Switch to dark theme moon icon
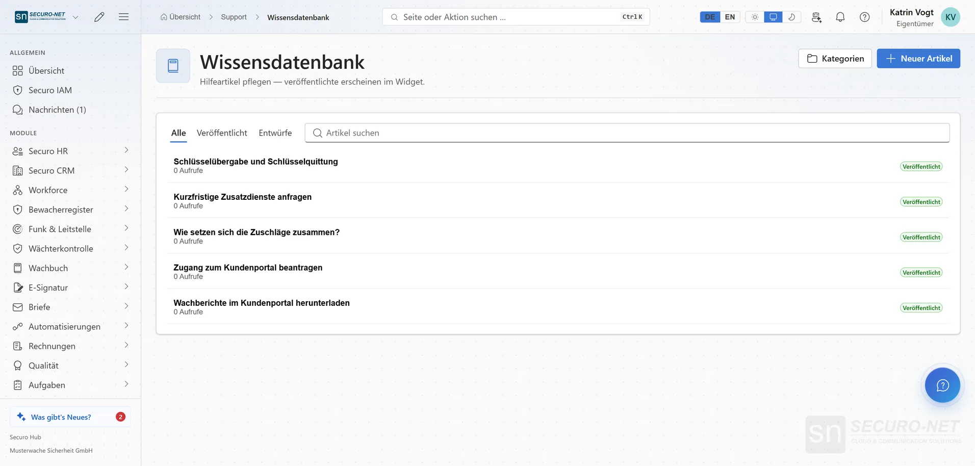Image resolution: width=975 pixels, height=466 pixels. pos(791,17)
